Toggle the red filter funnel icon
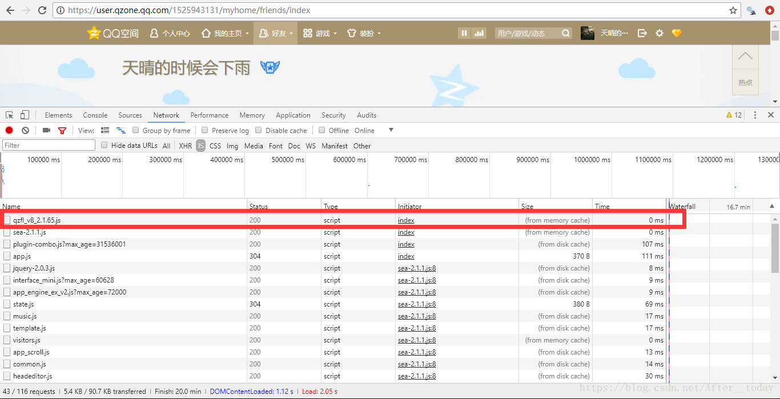The height and width of the screenshot is (399, 780). click(x=62, y=130)
